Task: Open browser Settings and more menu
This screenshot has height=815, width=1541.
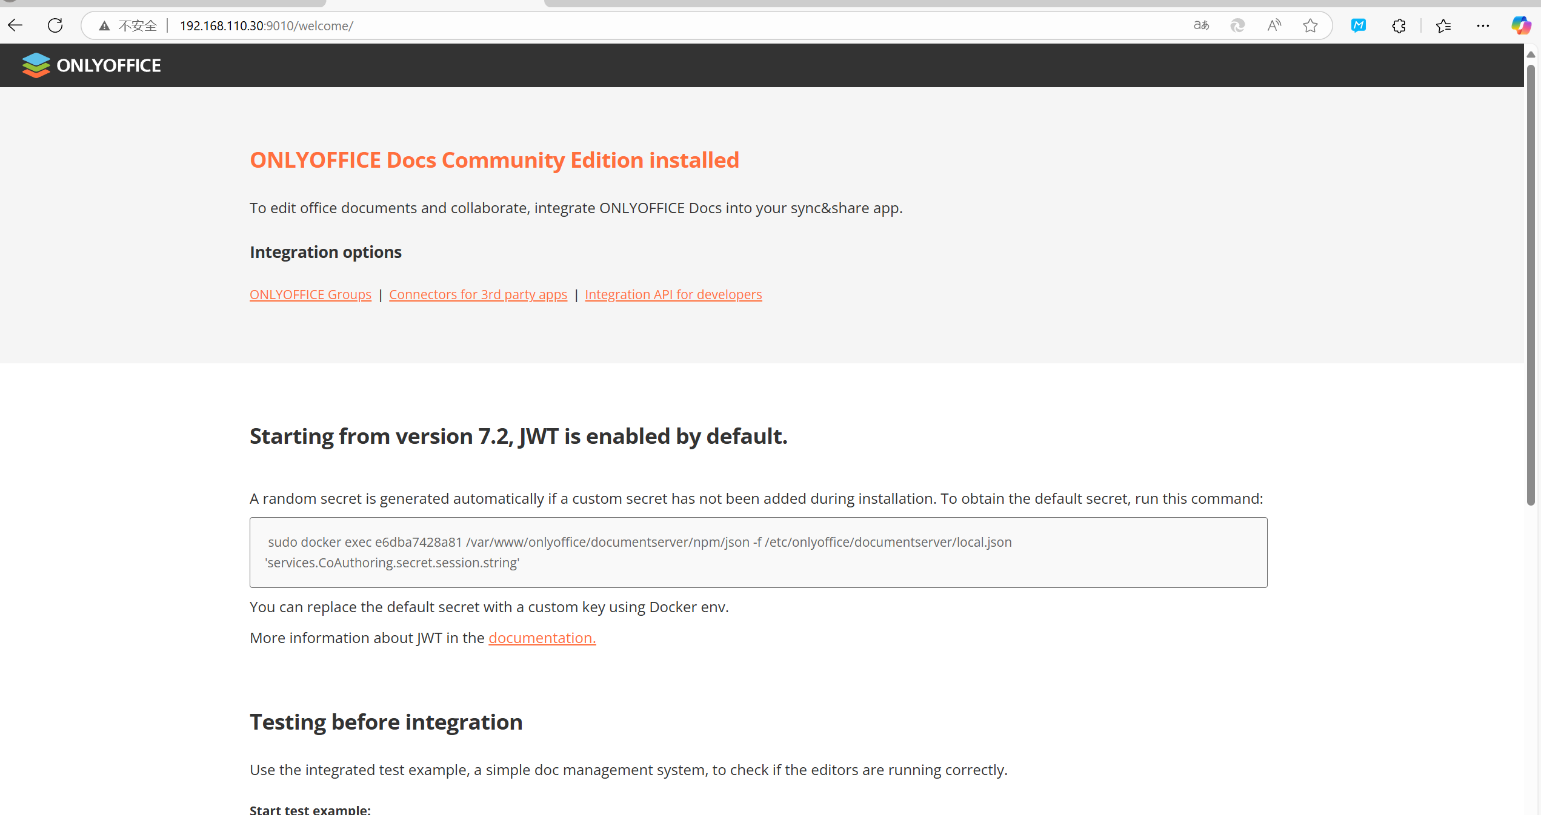Action: click(1483, 25)
